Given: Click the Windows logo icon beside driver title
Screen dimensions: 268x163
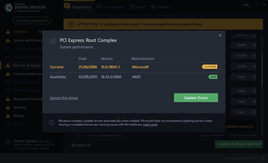Looking at the screenshot, I should [x=53, y=41].
